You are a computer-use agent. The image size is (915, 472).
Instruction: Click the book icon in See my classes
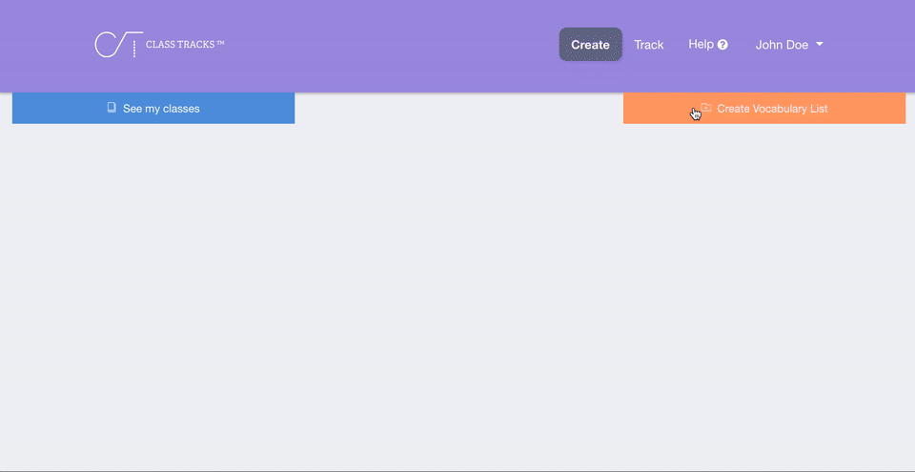(x=112, y=108)
